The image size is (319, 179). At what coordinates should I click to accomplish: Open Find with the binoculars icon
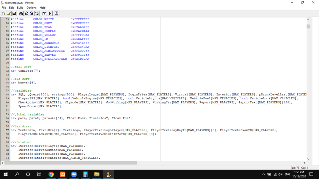[21, 14]
